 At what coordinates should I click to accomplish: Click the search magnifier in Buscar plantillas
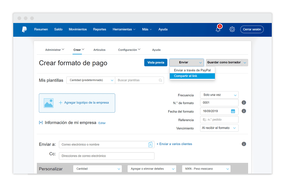pyautogui.click(x=160, y=80)
